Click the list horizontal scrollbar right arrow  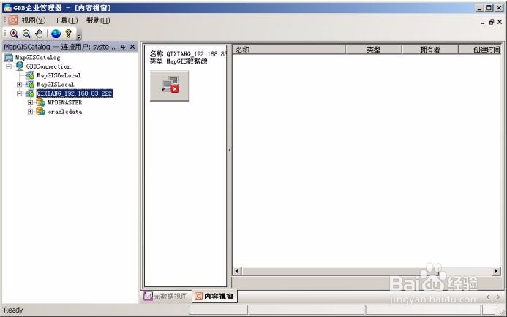point(496,271)
